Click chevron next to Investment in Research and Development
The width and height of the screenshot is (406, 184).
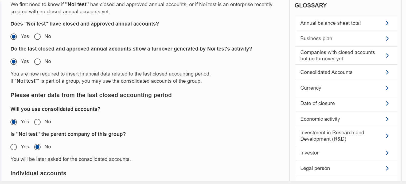(x=387, y=136)
